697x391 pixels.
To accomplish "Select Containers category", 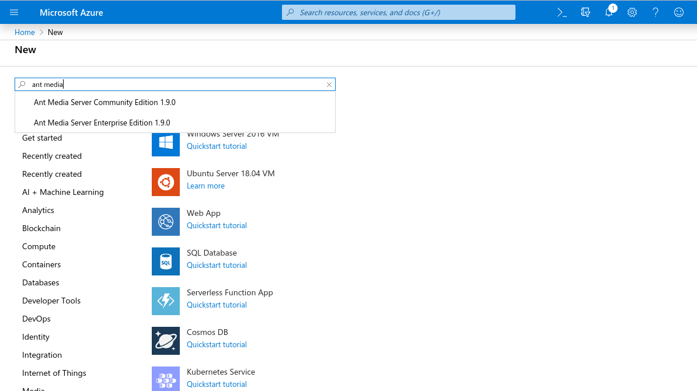I will (41, 264).
